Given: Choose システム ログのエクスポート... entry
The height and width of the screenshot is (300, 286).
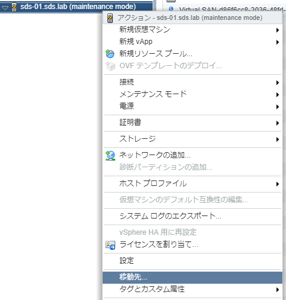Looking at the screenshot, I should (x=192, y=216).
